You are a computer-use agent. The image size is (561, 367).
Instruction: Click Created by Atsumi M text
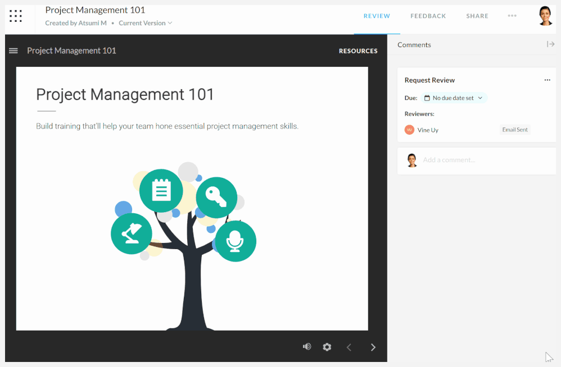tap(76, 23)
